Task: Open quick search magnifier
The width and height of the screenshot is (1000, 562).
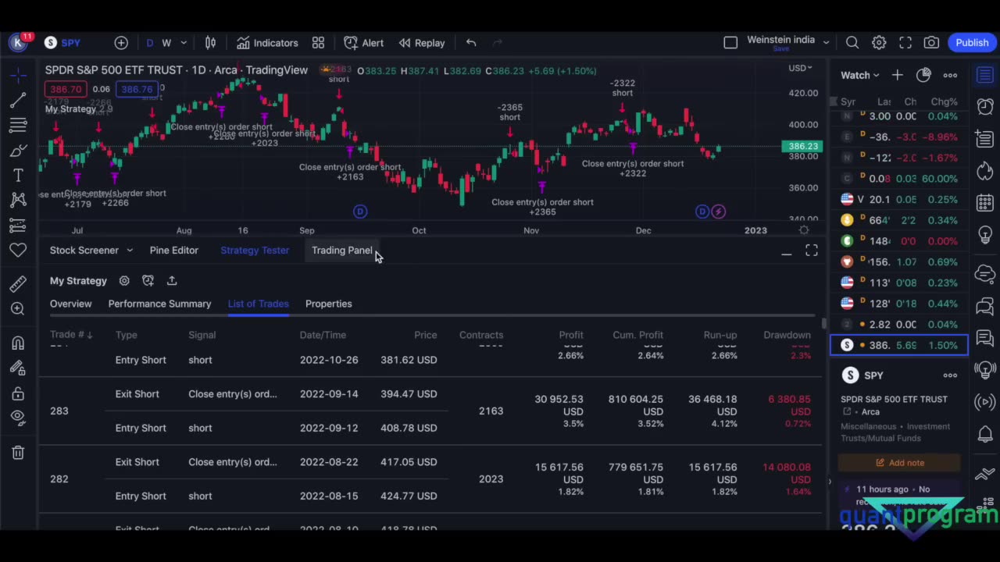Action: pos(852,43)
